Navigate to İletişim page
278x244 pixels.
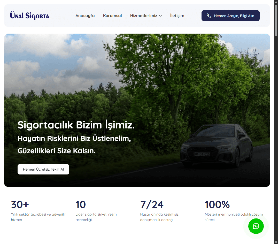(x=177, y=16)
